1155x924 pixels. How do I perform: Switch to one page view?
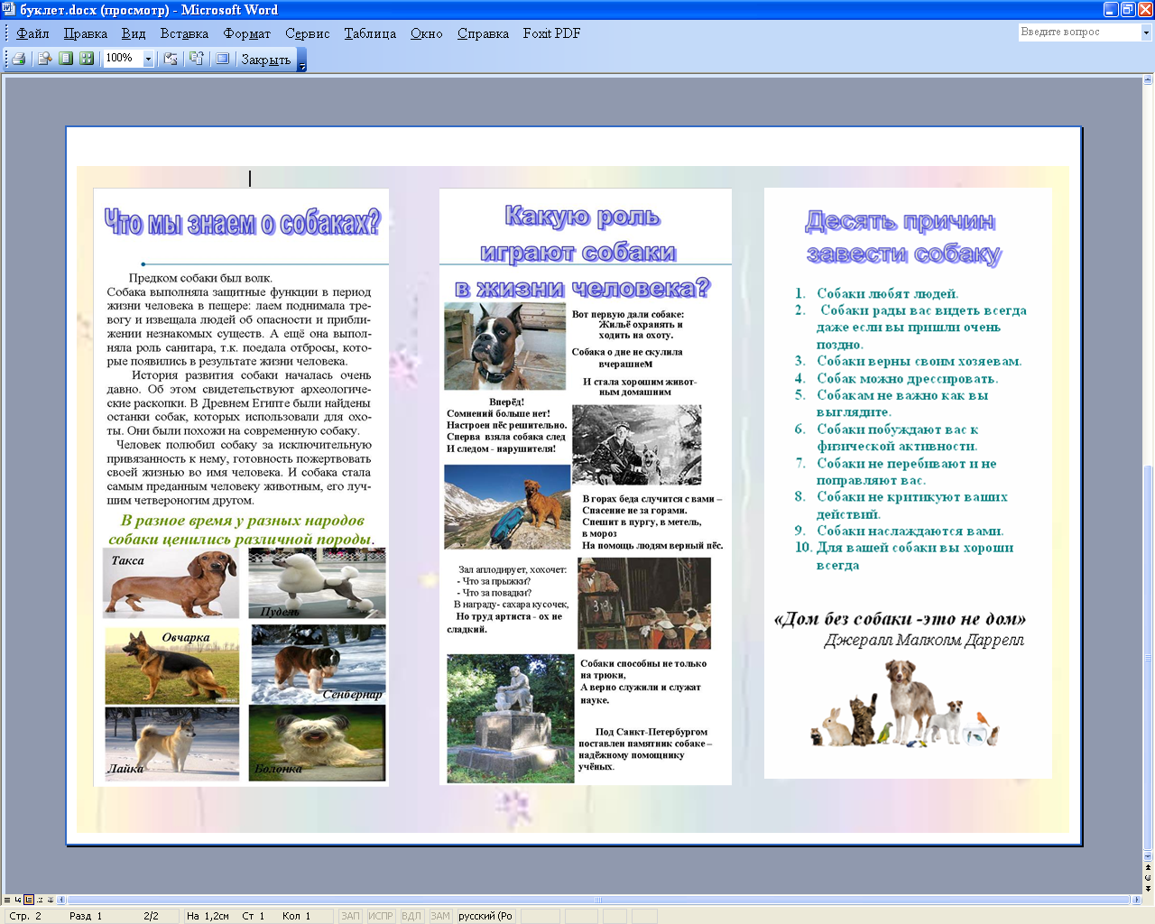[x=66, y=59]
